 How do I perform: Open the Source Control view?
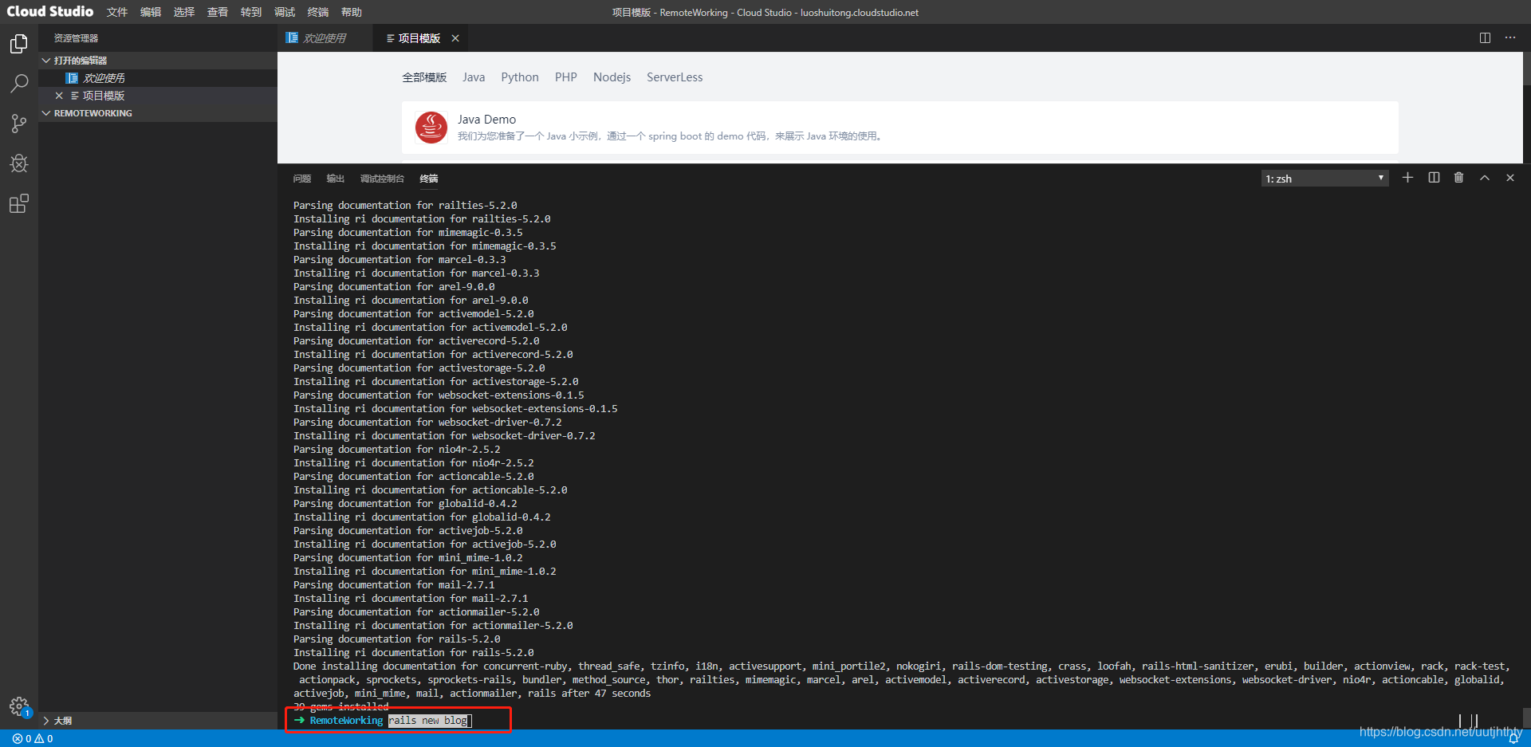tap(19, 123)
